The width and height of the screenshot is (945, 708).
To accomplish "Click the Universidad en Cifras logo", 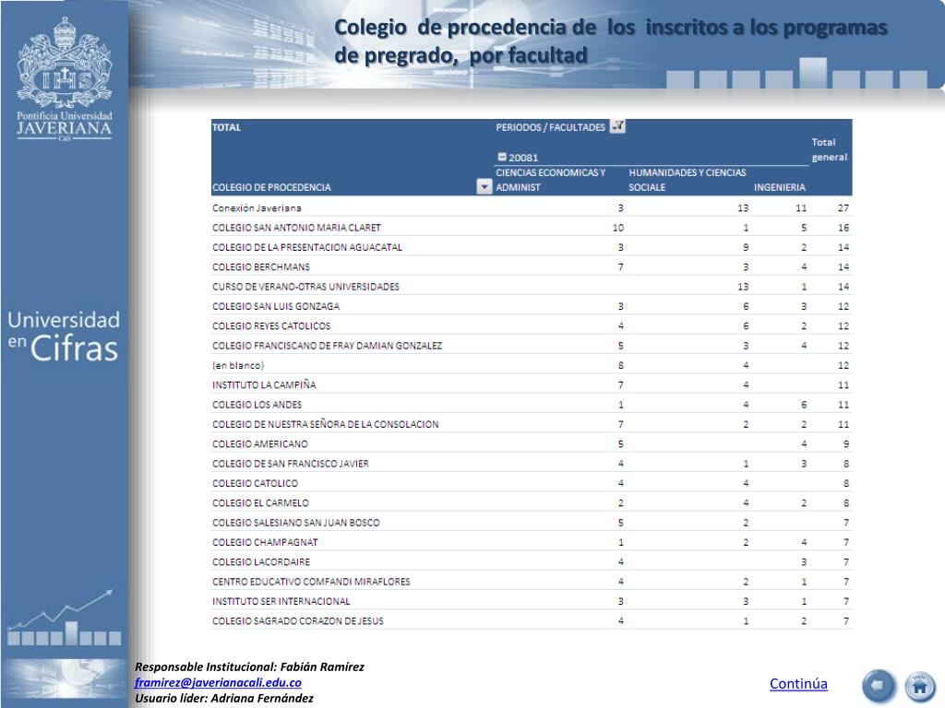I will click(x=64, y=336).
